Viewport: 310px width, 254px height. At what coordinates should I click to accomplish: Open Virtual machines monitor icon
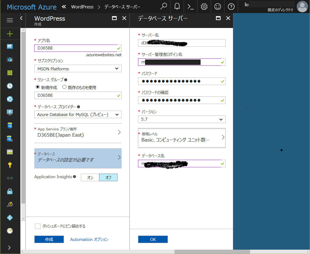click(10, 112)
